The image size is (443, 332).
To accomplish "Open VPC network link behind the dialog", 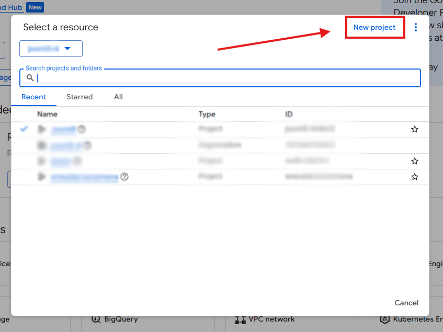I will [271, 319].
